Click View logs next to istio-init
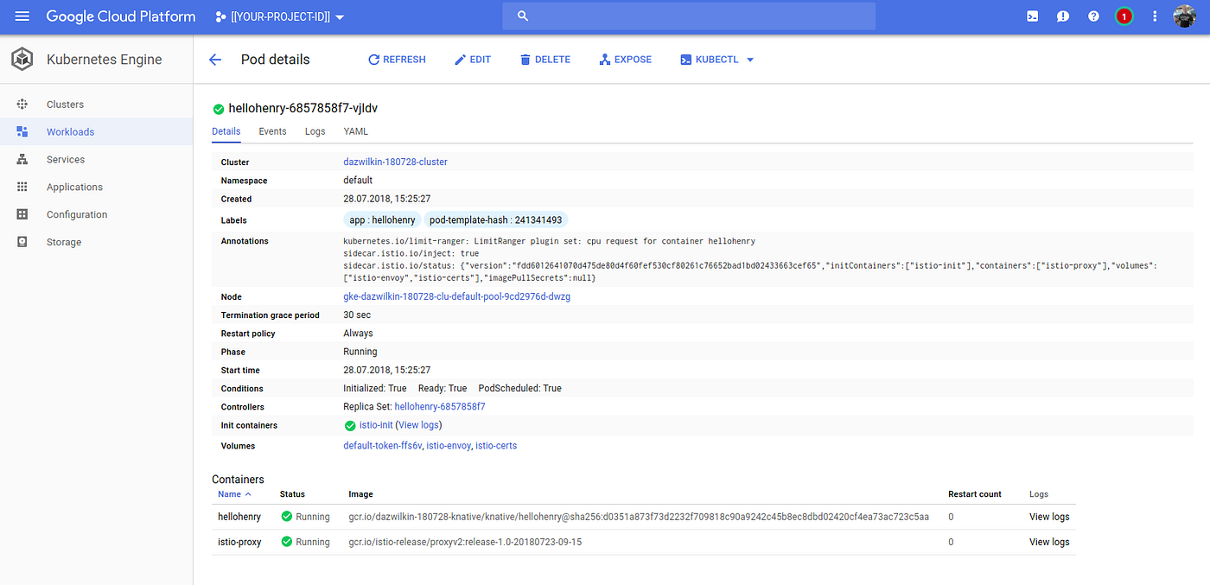Screen dimensions: 1210x585 point(419,426)
